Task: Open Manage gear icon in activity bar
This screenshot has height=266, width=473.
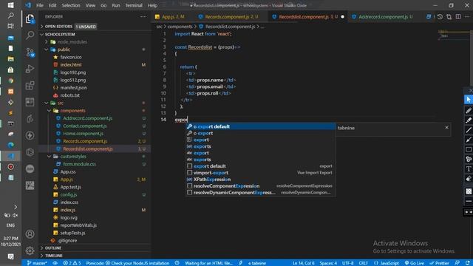Action: pyautogui.click(x=30, y=250)
